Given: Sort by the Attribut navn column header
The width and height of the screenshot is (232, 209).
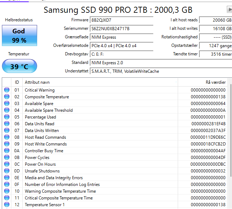Looking at the screenshot, I should click(x=100, y=82).
